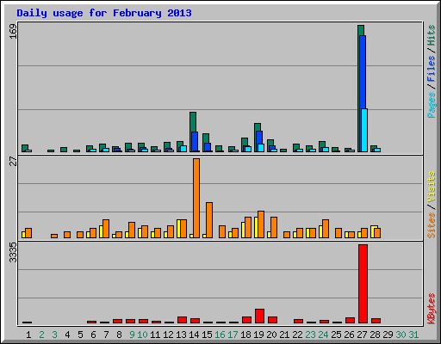Click the day 12 axis label
Image resolution: width=441 pixels, height=344 pixels.
168,335
